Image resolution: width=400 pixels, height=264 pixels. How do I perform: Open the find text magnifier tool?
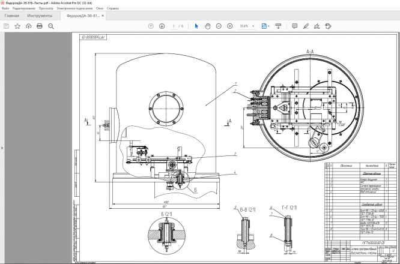pyautogui.click(x=51, y=26)
